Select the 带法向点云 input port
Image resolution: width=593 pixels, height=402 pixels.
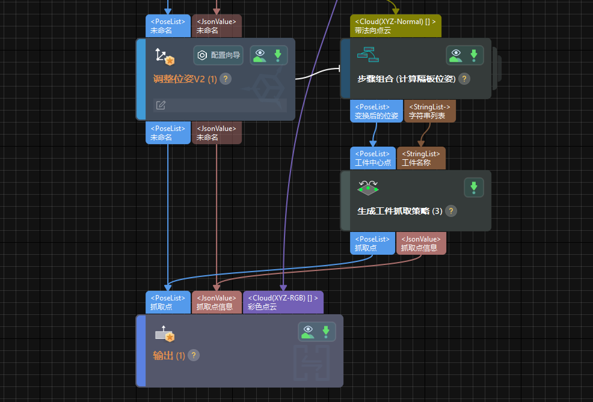point(395,25)
